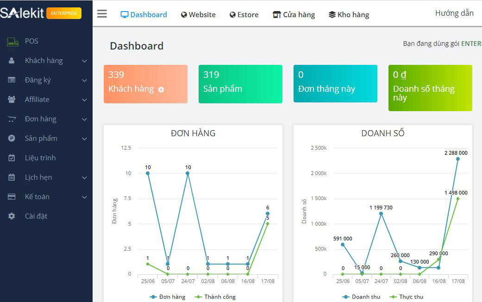Expand the Khách hàng sidebar chevron

click(84, 61)
